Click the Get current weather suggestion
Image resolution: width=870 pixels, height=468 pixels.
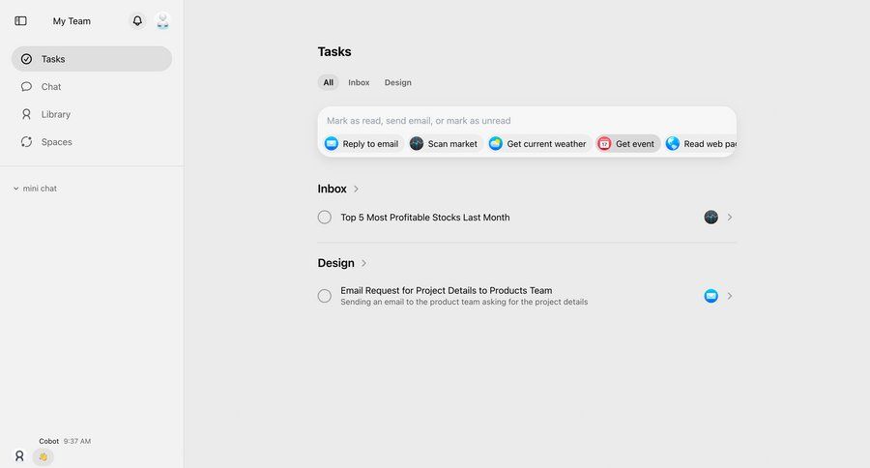(x=537, y=144)
